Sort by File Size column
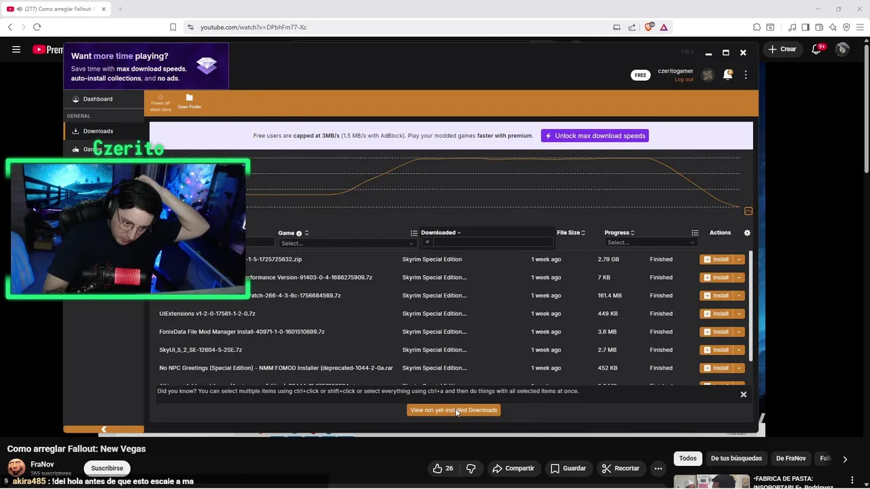870x489 pixels. click(571, 233)
